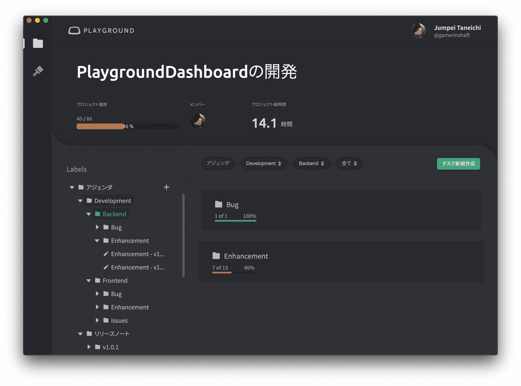Open the projects folder sidebar icon

tap(38, 43)
